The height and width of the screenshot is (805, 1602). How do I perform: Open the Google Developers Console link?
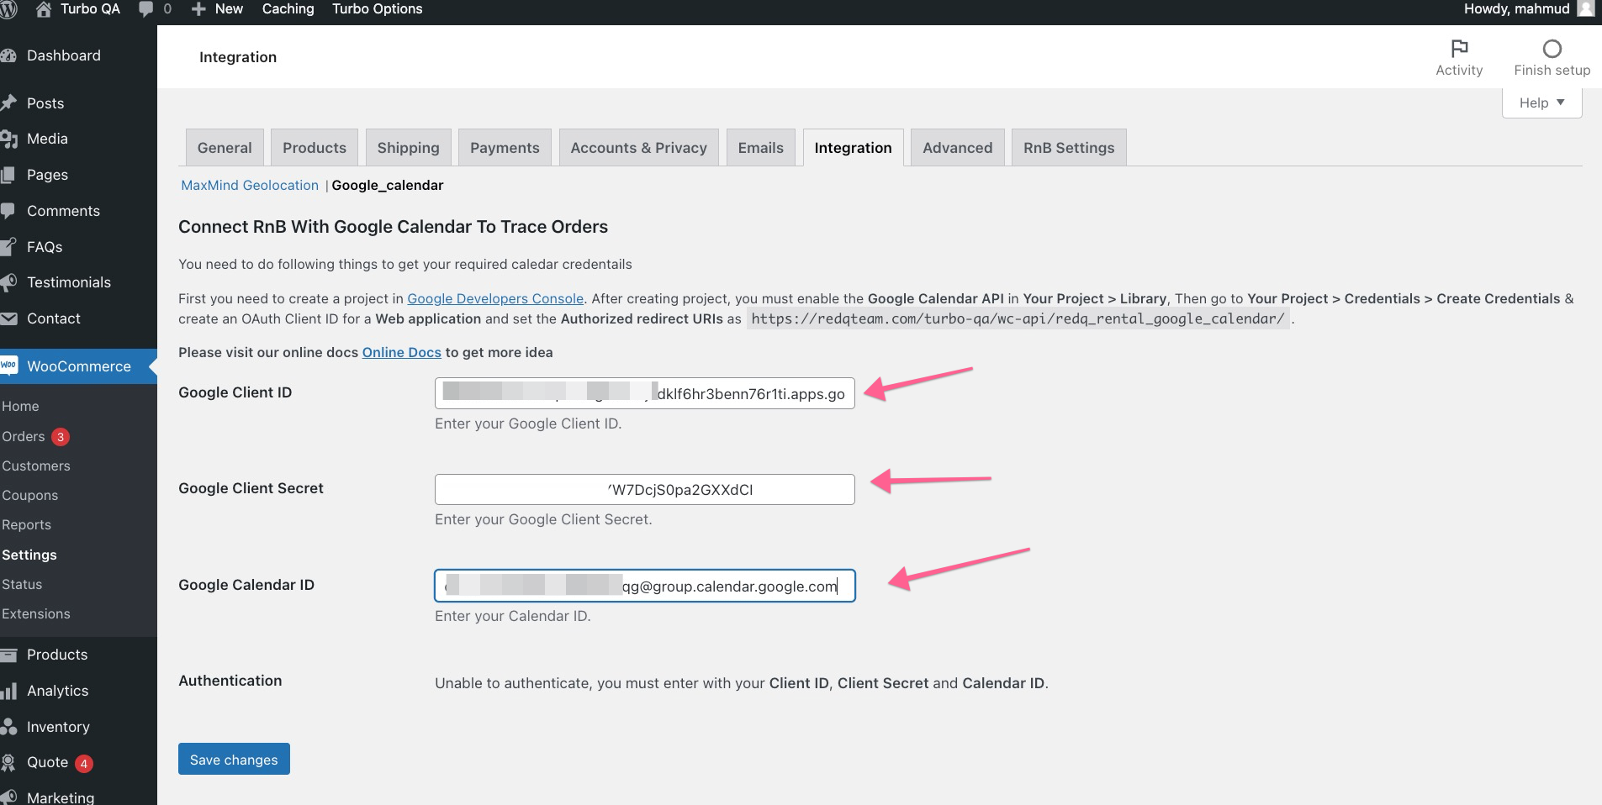tap(495, 298)
